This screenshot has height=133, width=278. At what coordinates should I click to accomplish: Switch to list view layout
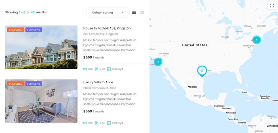(x=134, y=12)
